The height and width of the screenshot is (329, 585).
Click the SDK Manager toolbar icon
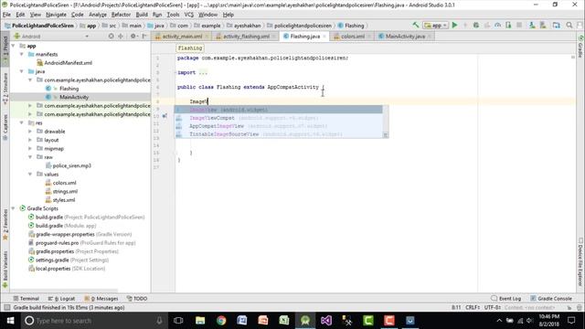coord(543,25)
